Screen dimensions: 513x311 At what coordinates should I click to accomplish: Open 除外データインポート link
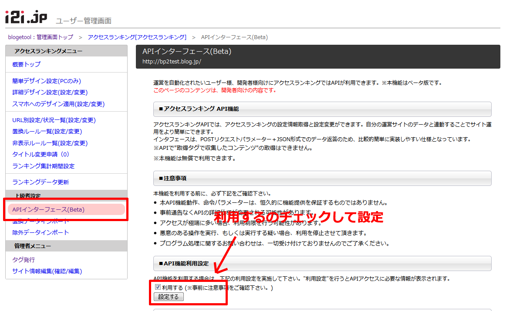click(40, 232)
